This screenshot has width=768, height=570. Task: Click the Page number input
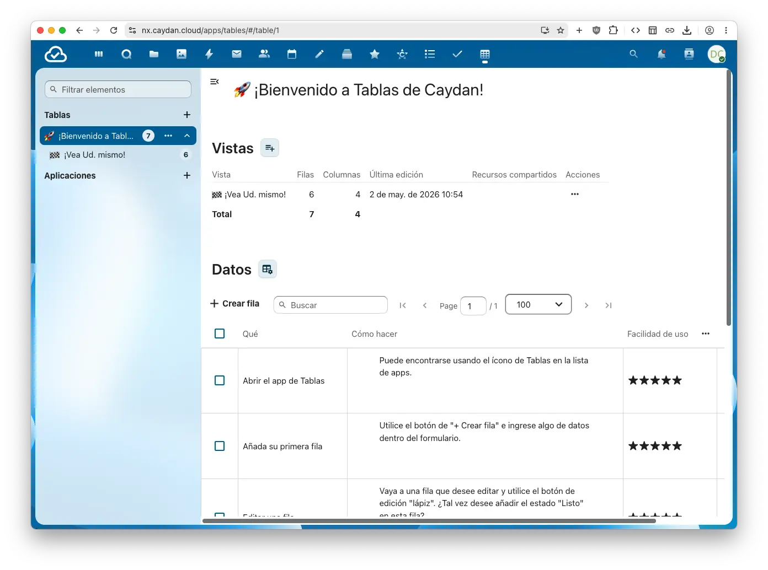point(473,306)
